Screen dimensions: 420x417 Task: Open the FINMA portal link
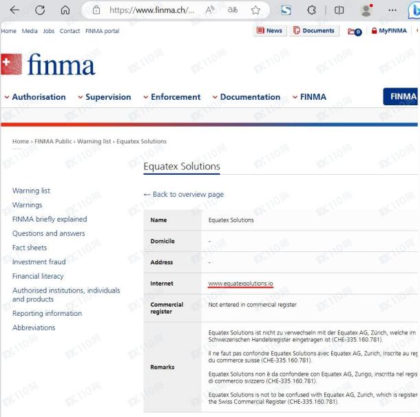point(103,31)
